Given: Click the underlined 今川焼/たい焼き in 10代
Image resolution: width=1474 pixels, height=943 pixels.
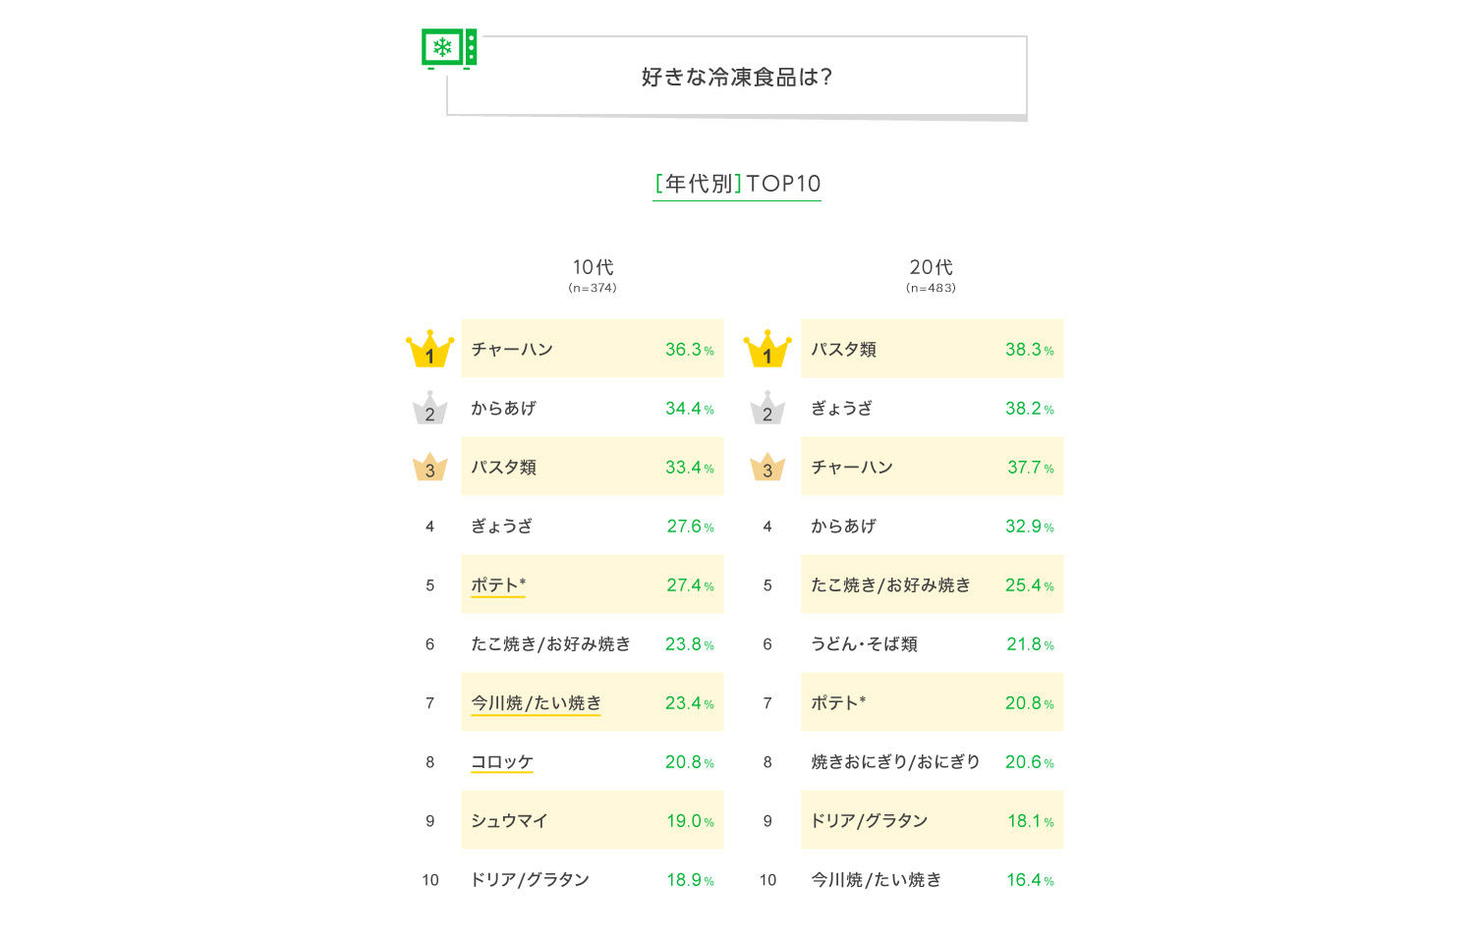Looking at the screenshot, I should 536,703.
